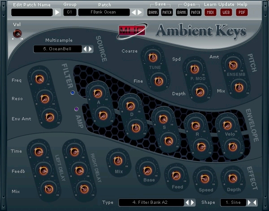Click the effect Feed knob
Screen dimensions: 269x211
pyautogui.click(x=176, y=176)
